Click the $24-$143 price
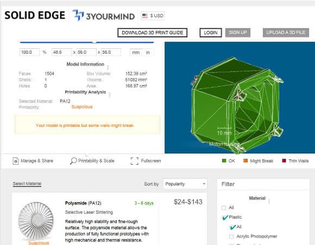This screenshot has height=245, width=315. click(188, 202)
